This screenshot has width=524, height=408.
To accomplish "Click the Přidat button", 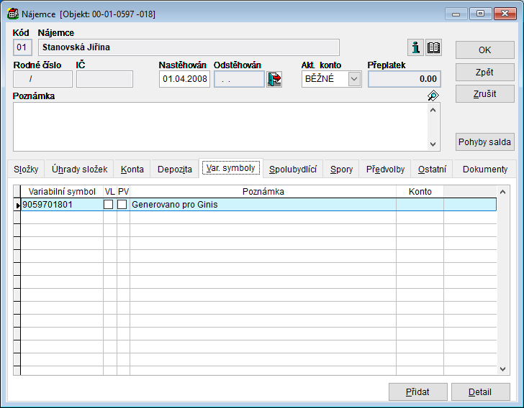I will click(x=417, y=392).
